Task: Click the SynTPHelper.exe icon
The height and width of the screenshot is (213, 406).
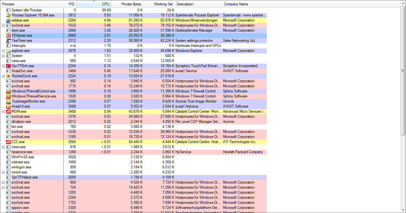Action: [x=9, y=177]
